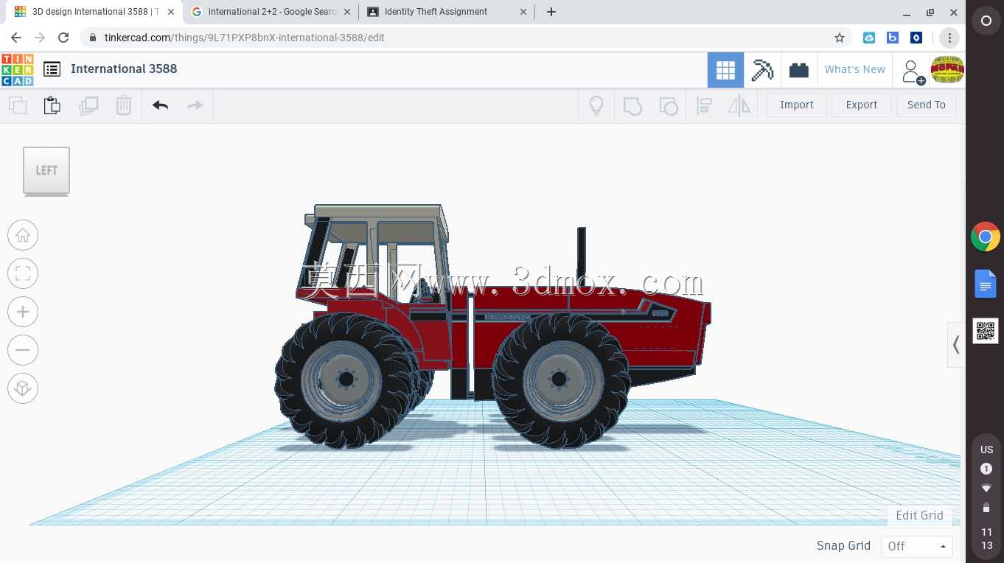Click the Tinkercad logo
Image resolution: width=1004 pixels, height=563 pixels.
coord(17,69)
